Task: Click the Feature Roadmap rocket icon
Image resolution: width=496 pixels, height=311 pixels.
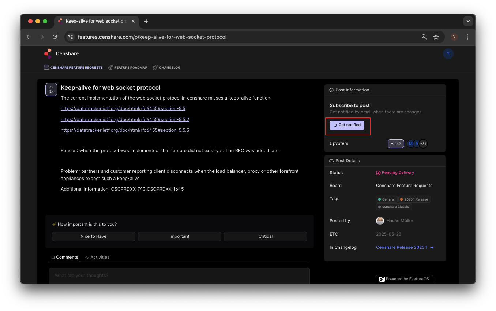Action: click(110, 67)
